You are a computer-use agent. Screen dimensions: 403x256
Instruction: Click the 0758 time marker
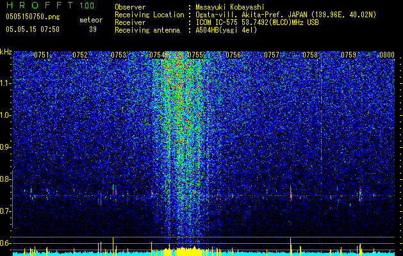click(x=310, y=55)
